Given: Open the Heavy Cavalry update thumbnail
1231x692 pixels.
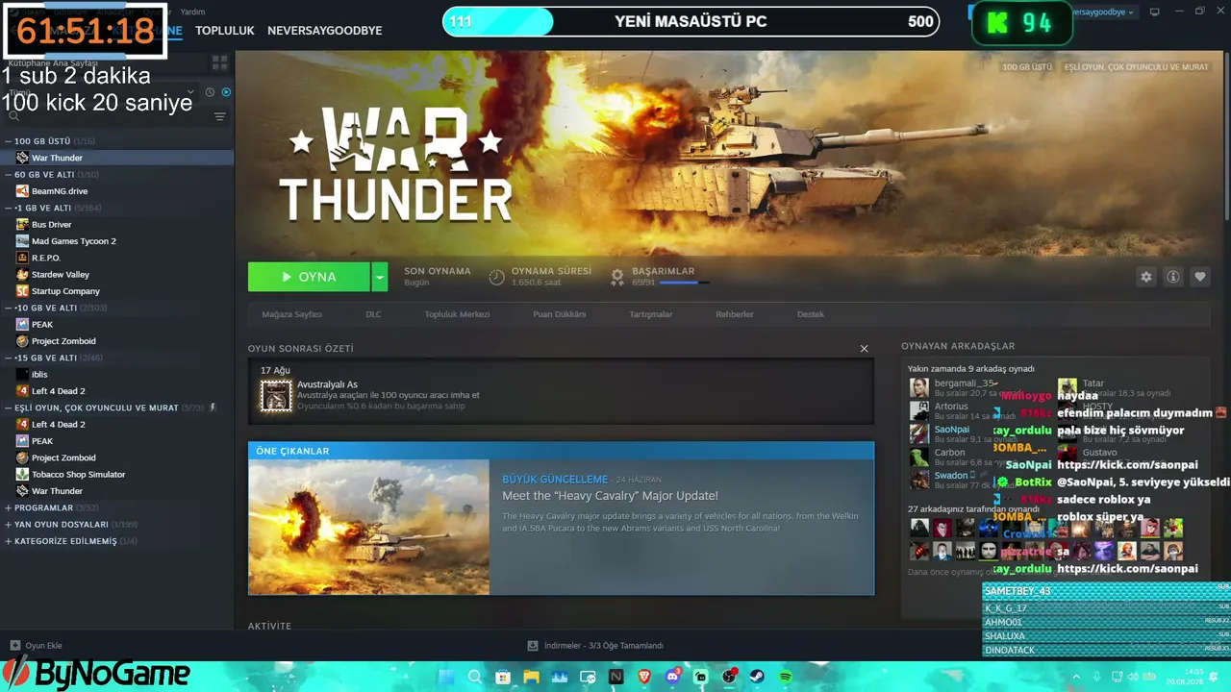Looking at the screenshot, I should point(368,527).
